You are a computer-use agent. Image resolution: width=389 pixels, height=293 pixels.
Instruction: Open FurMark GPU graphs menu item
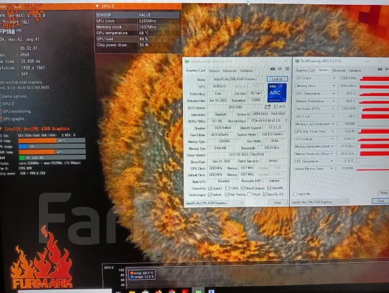click(13, 119)
